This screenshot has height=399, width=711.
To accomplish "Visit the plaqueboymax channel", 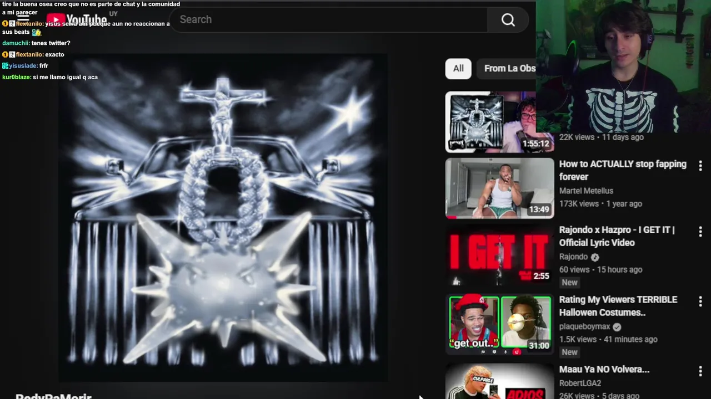I will 584,327.
